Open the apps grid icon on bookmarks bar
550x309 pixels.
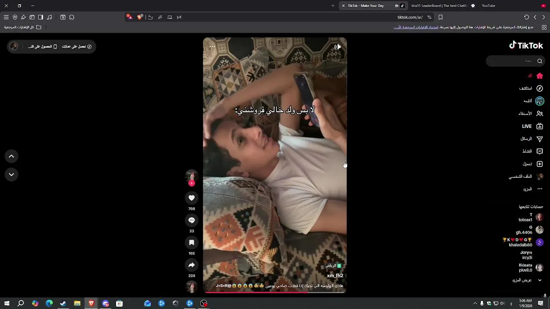click(544, 27)
